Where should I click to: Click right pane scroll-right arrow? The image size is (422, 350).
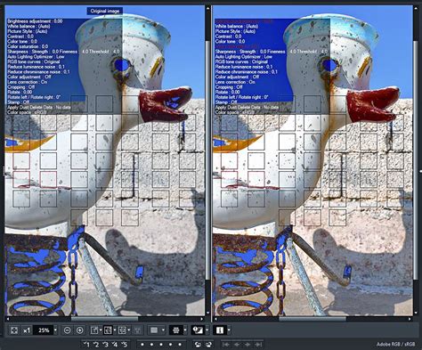click(x=410, y=319)
